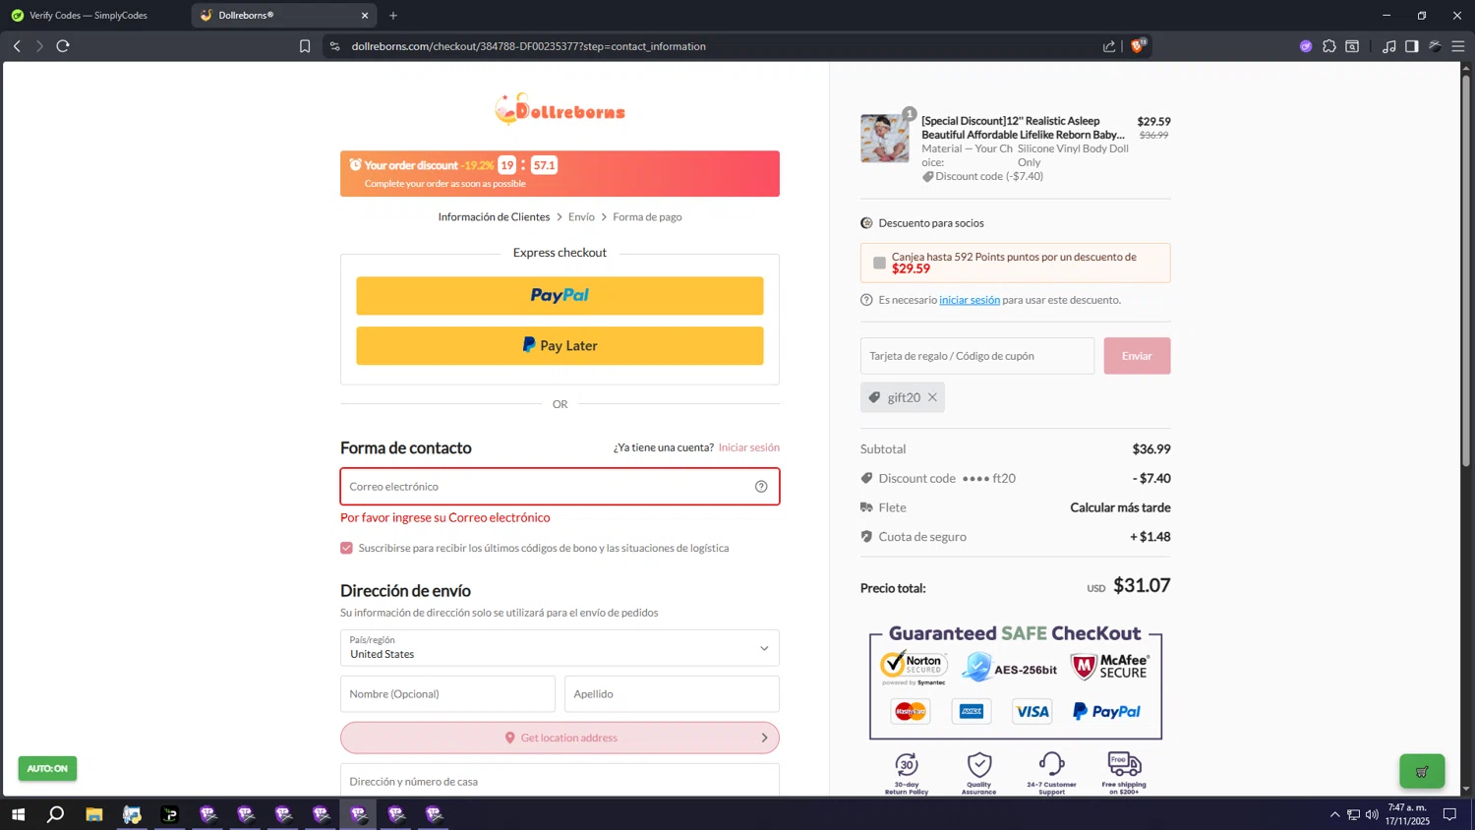Click the purple extension icon in toolbar

[x=1306, y=46]
